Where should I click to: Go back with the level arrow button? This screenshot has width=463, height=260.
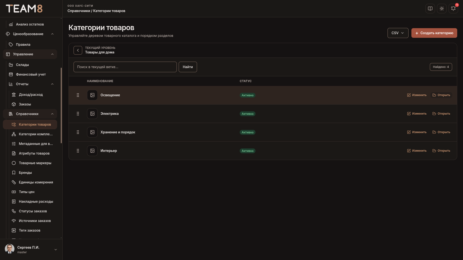pos(78,50)
